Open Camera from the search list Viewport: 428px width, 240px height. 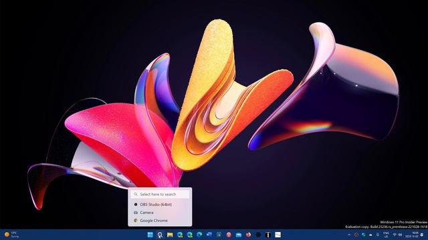click(160, 213)
